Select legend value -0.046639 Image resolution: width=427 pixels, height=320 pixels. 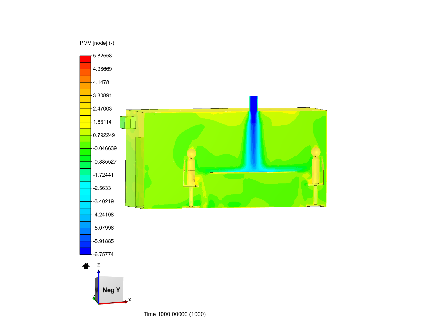pyautogui.click(x=105, y=148)
